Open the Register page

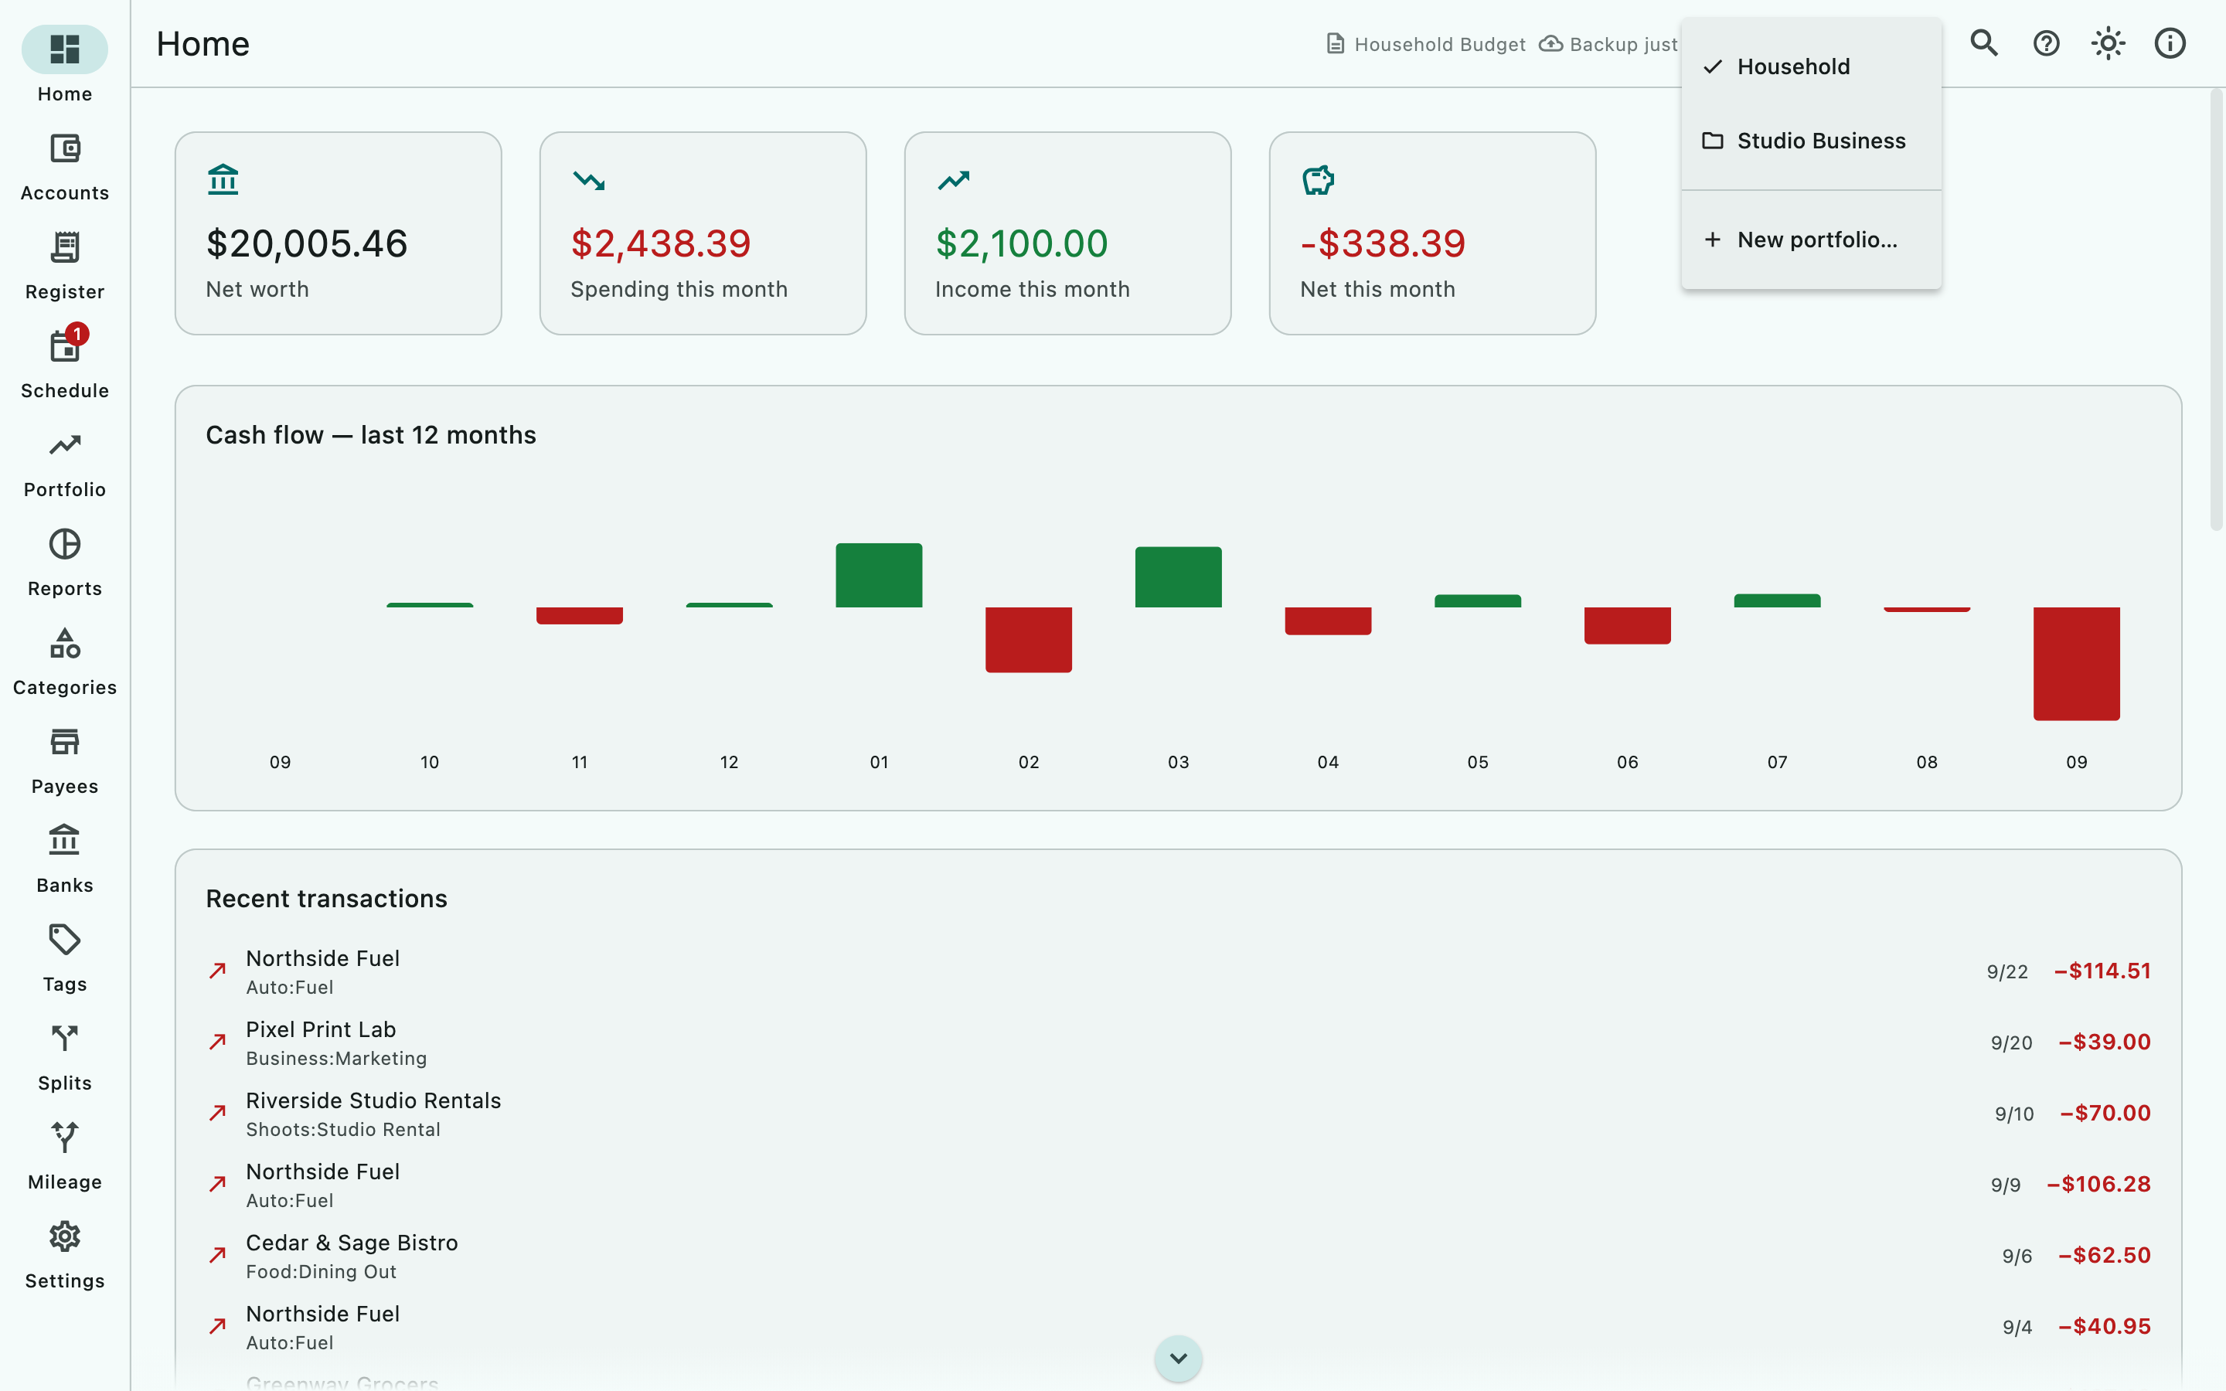[x=64, y=266]
